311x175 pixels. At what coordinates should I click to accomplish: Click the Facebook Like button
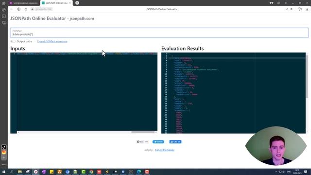coord(175,141)
